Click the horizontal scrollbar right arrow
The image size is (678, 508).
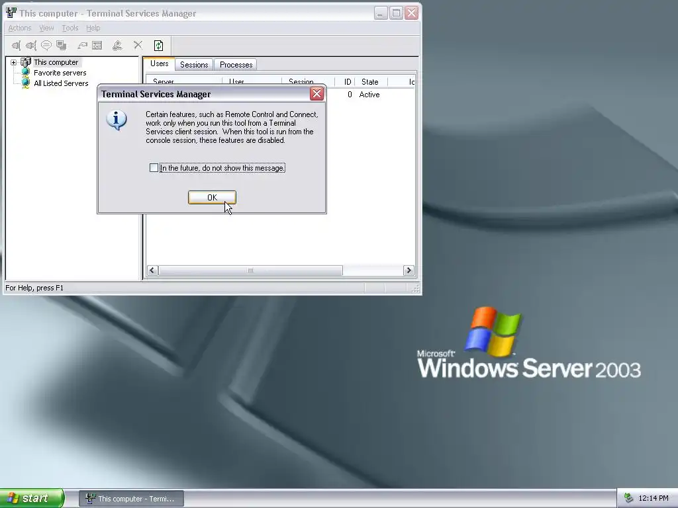tap(409, 271)
